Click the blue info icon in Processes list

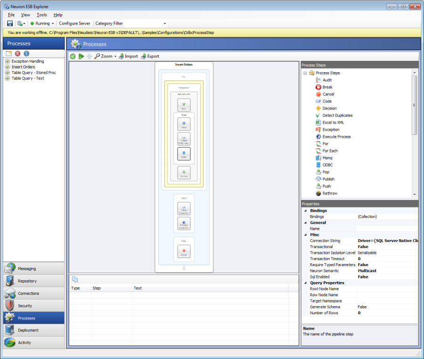(x=26, y=54)
